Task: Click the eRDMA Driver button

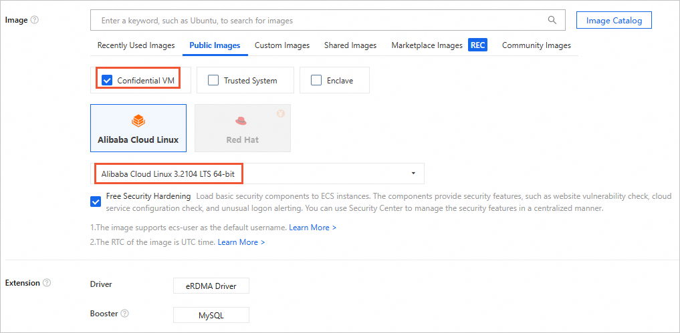Action: click(211, 286)
